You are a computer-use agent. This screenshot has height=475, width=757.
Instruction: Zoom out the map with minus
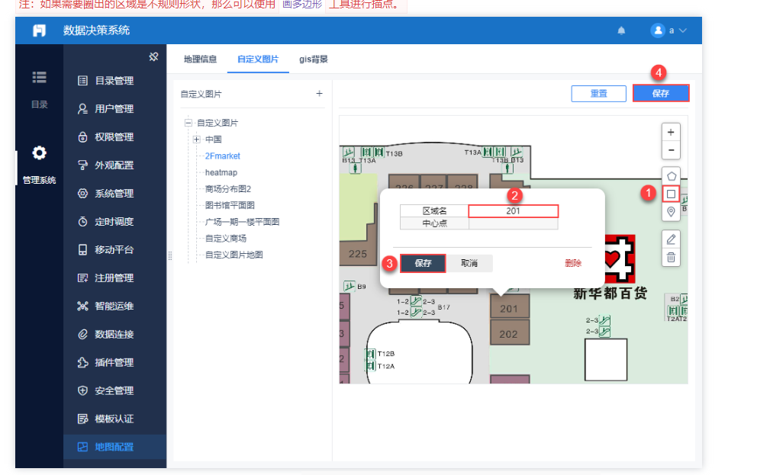point(671,150)
